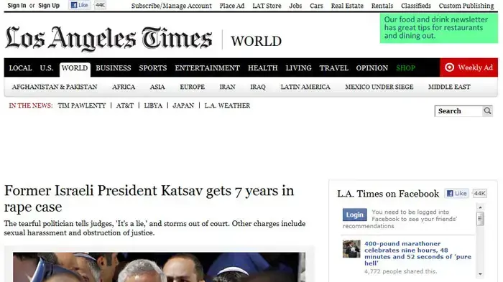This screenshot has height=282, width=503.
Task: Select LIVING section tab
Action: click(x=298, y=68)
